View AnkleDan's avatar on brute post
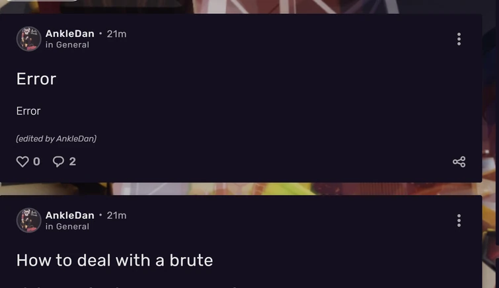Image resolution: width=499 pixels, height=288 pixels. 28,220
